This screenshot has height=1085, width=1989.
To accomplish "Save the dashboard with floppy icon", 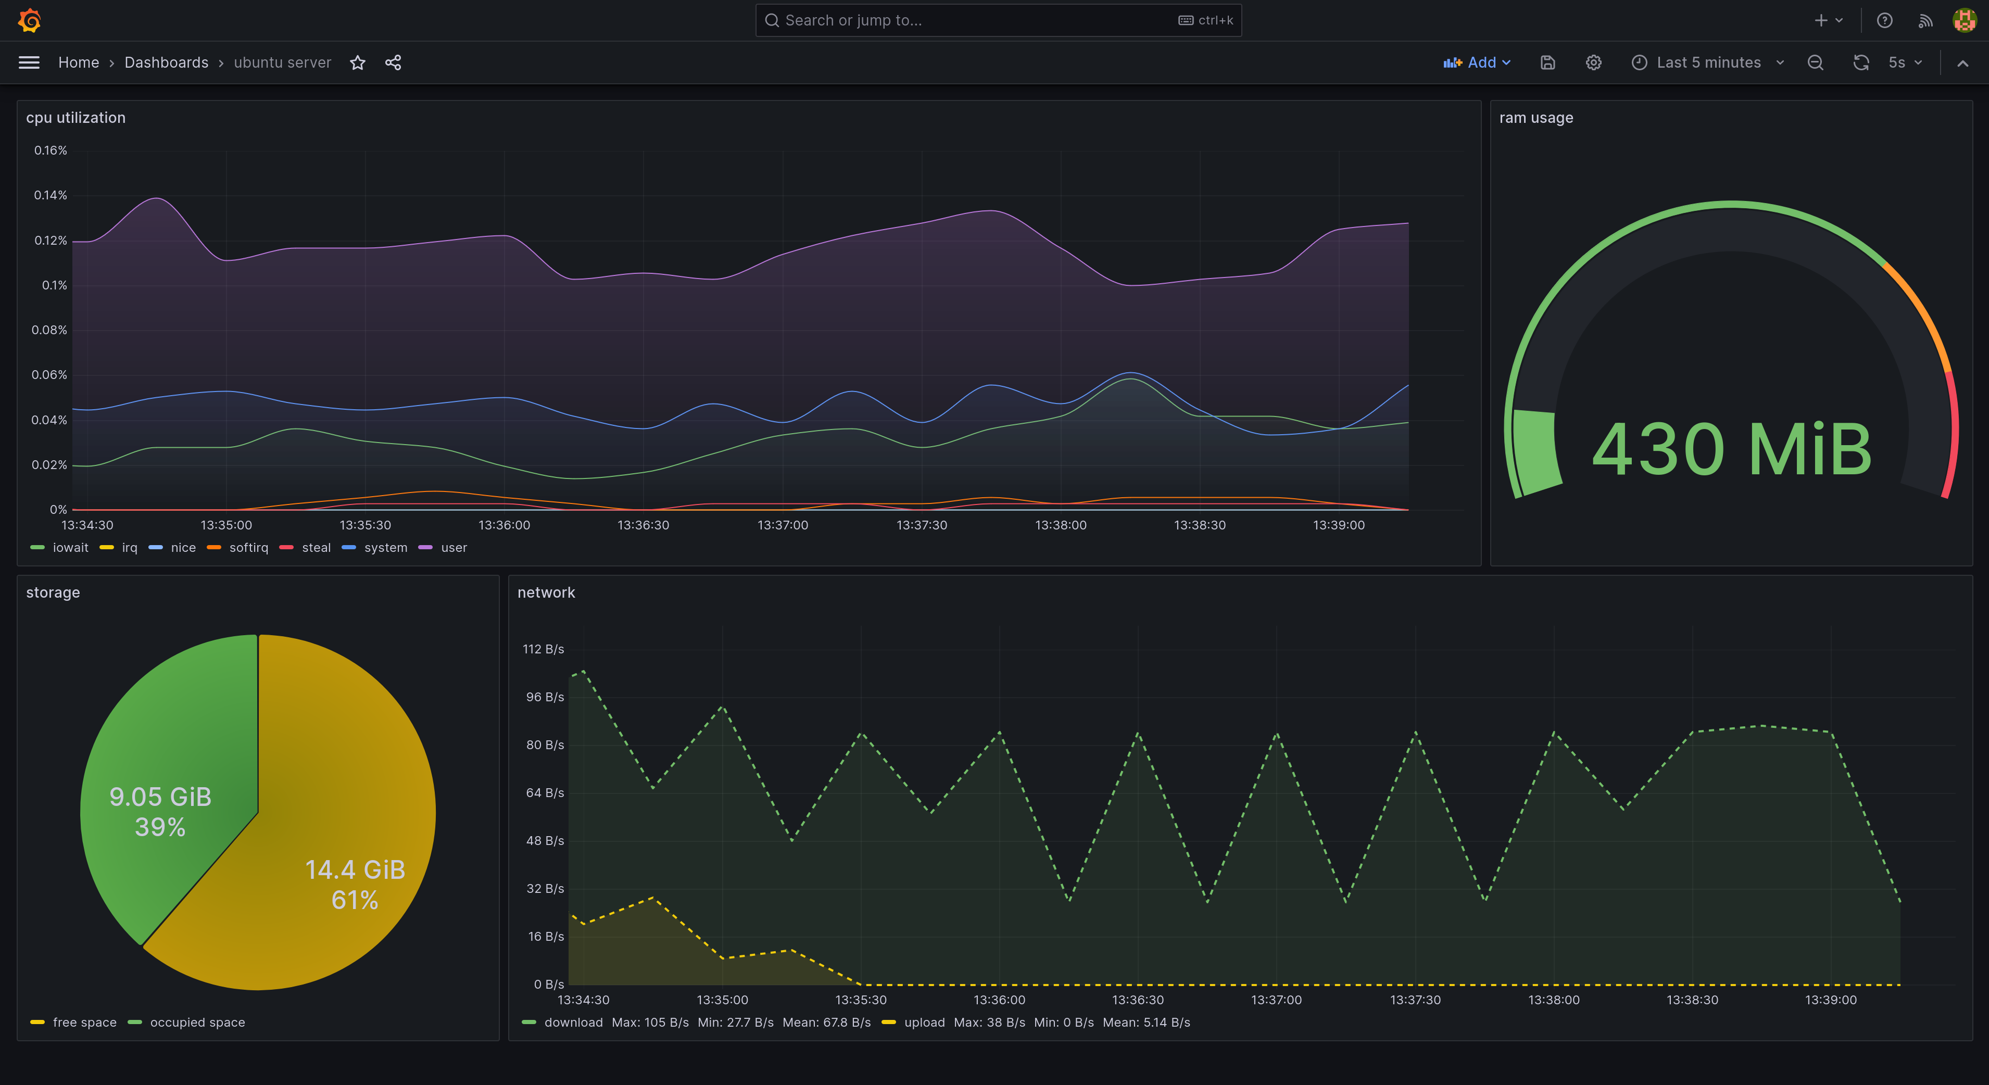I will [1547, 62].
